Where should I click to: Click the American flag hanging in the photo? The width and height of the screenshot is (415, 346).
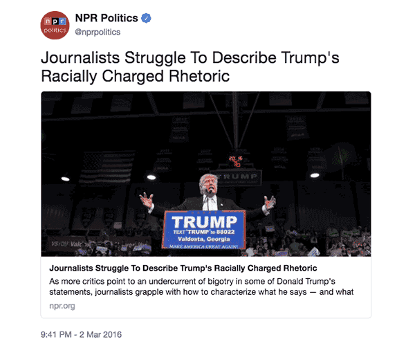[107, 167]
